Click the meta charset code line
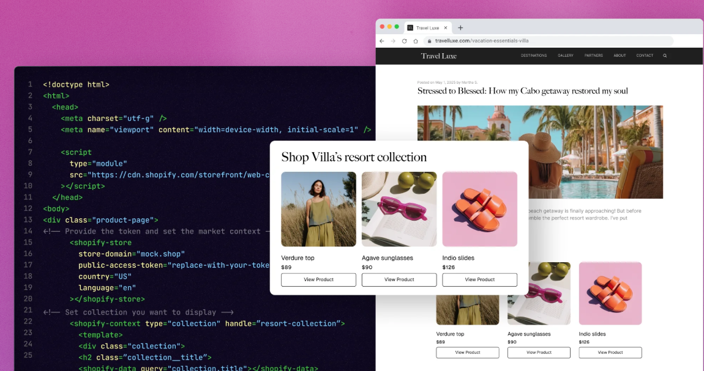The height and width of the screenshot is (371, 704). [x=114, y=119]
